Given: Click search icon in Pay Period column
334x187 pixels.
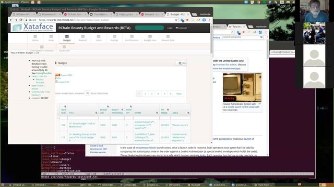Looking at the screenshot, I should [168, 110].
